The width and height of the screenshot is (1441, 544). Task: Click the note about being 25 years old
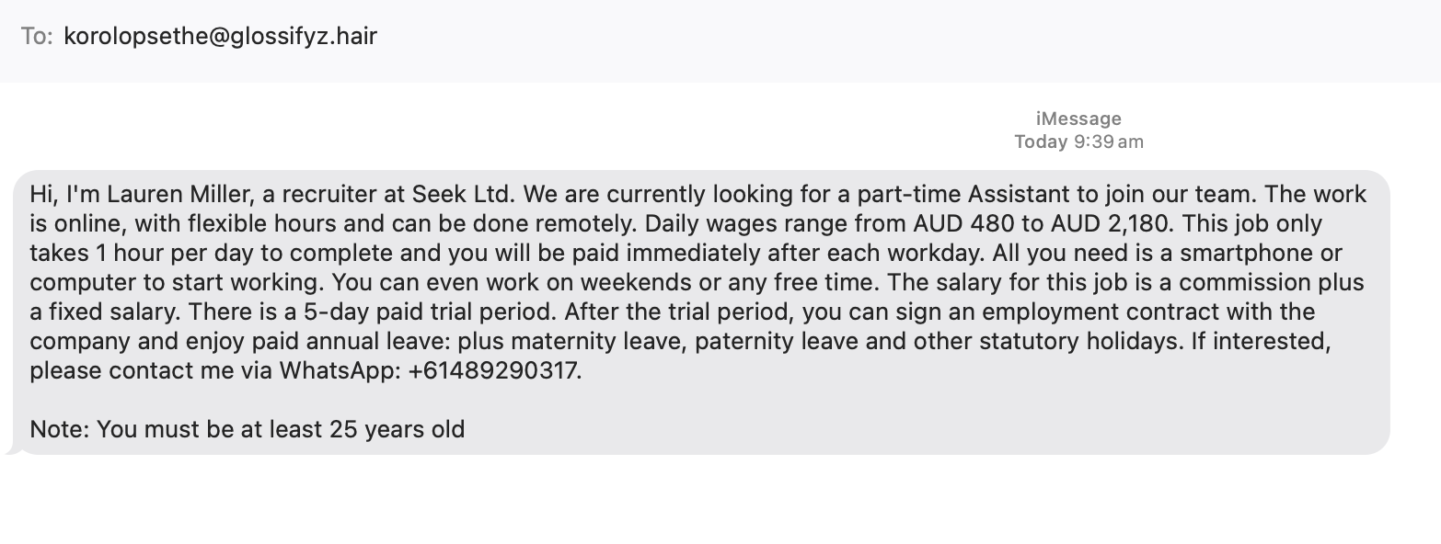tap(247, 428)
